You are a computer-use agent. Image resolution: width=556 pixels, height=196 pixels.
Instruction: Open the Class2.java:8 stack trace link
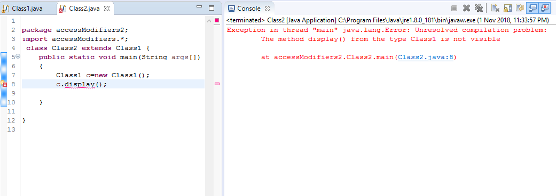coord(426,58)
